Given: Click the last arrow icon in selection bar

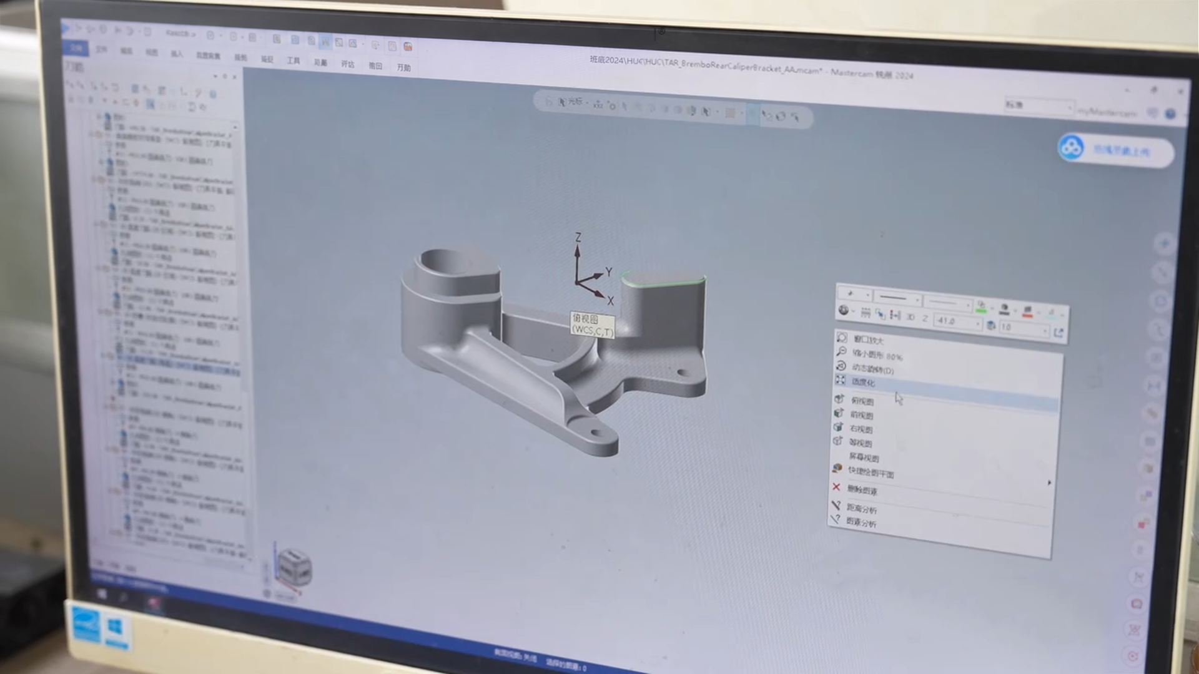Looking at the screenshot, I should (794, 117).
